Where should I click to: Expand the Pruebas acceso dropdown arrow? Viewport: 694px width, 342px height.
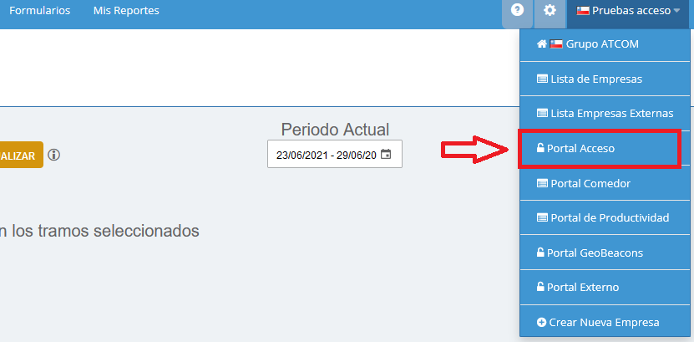(x=676, y=11)
